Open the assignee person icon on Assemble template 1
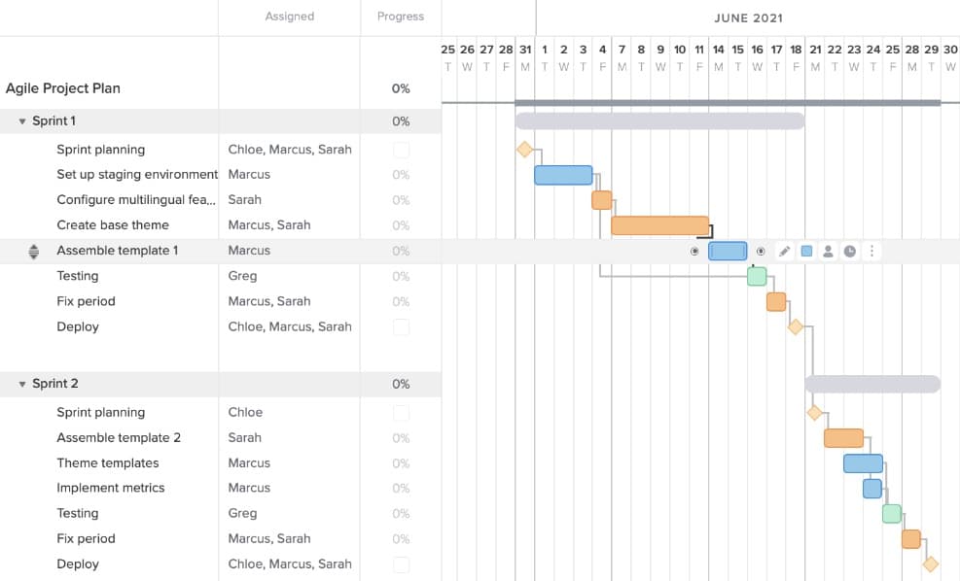Viewport: 960px width, 581px height. (x=828, y=251)
